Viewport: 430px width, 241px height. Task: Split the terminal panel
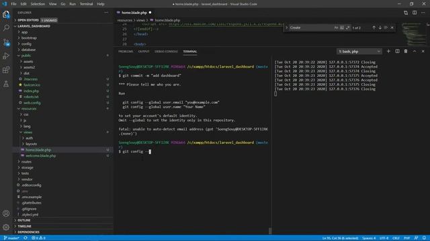397,52
